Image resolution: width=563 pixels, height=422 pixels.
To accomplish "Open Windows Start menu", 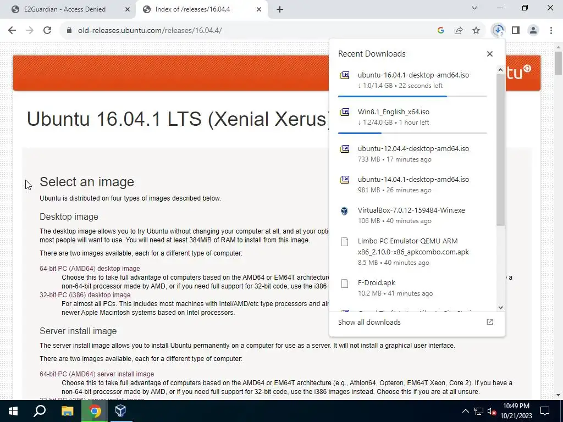I will tap(13, 411).
